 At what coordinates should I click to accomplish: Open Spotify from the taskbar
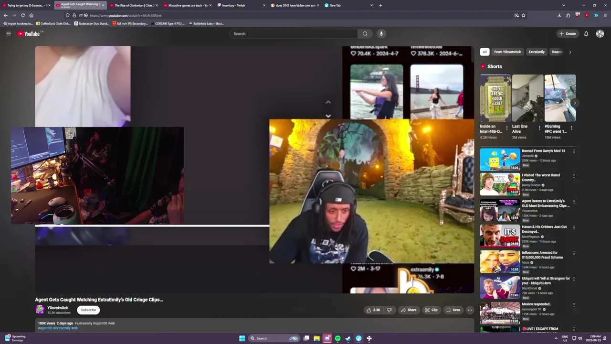coord(337,338)
